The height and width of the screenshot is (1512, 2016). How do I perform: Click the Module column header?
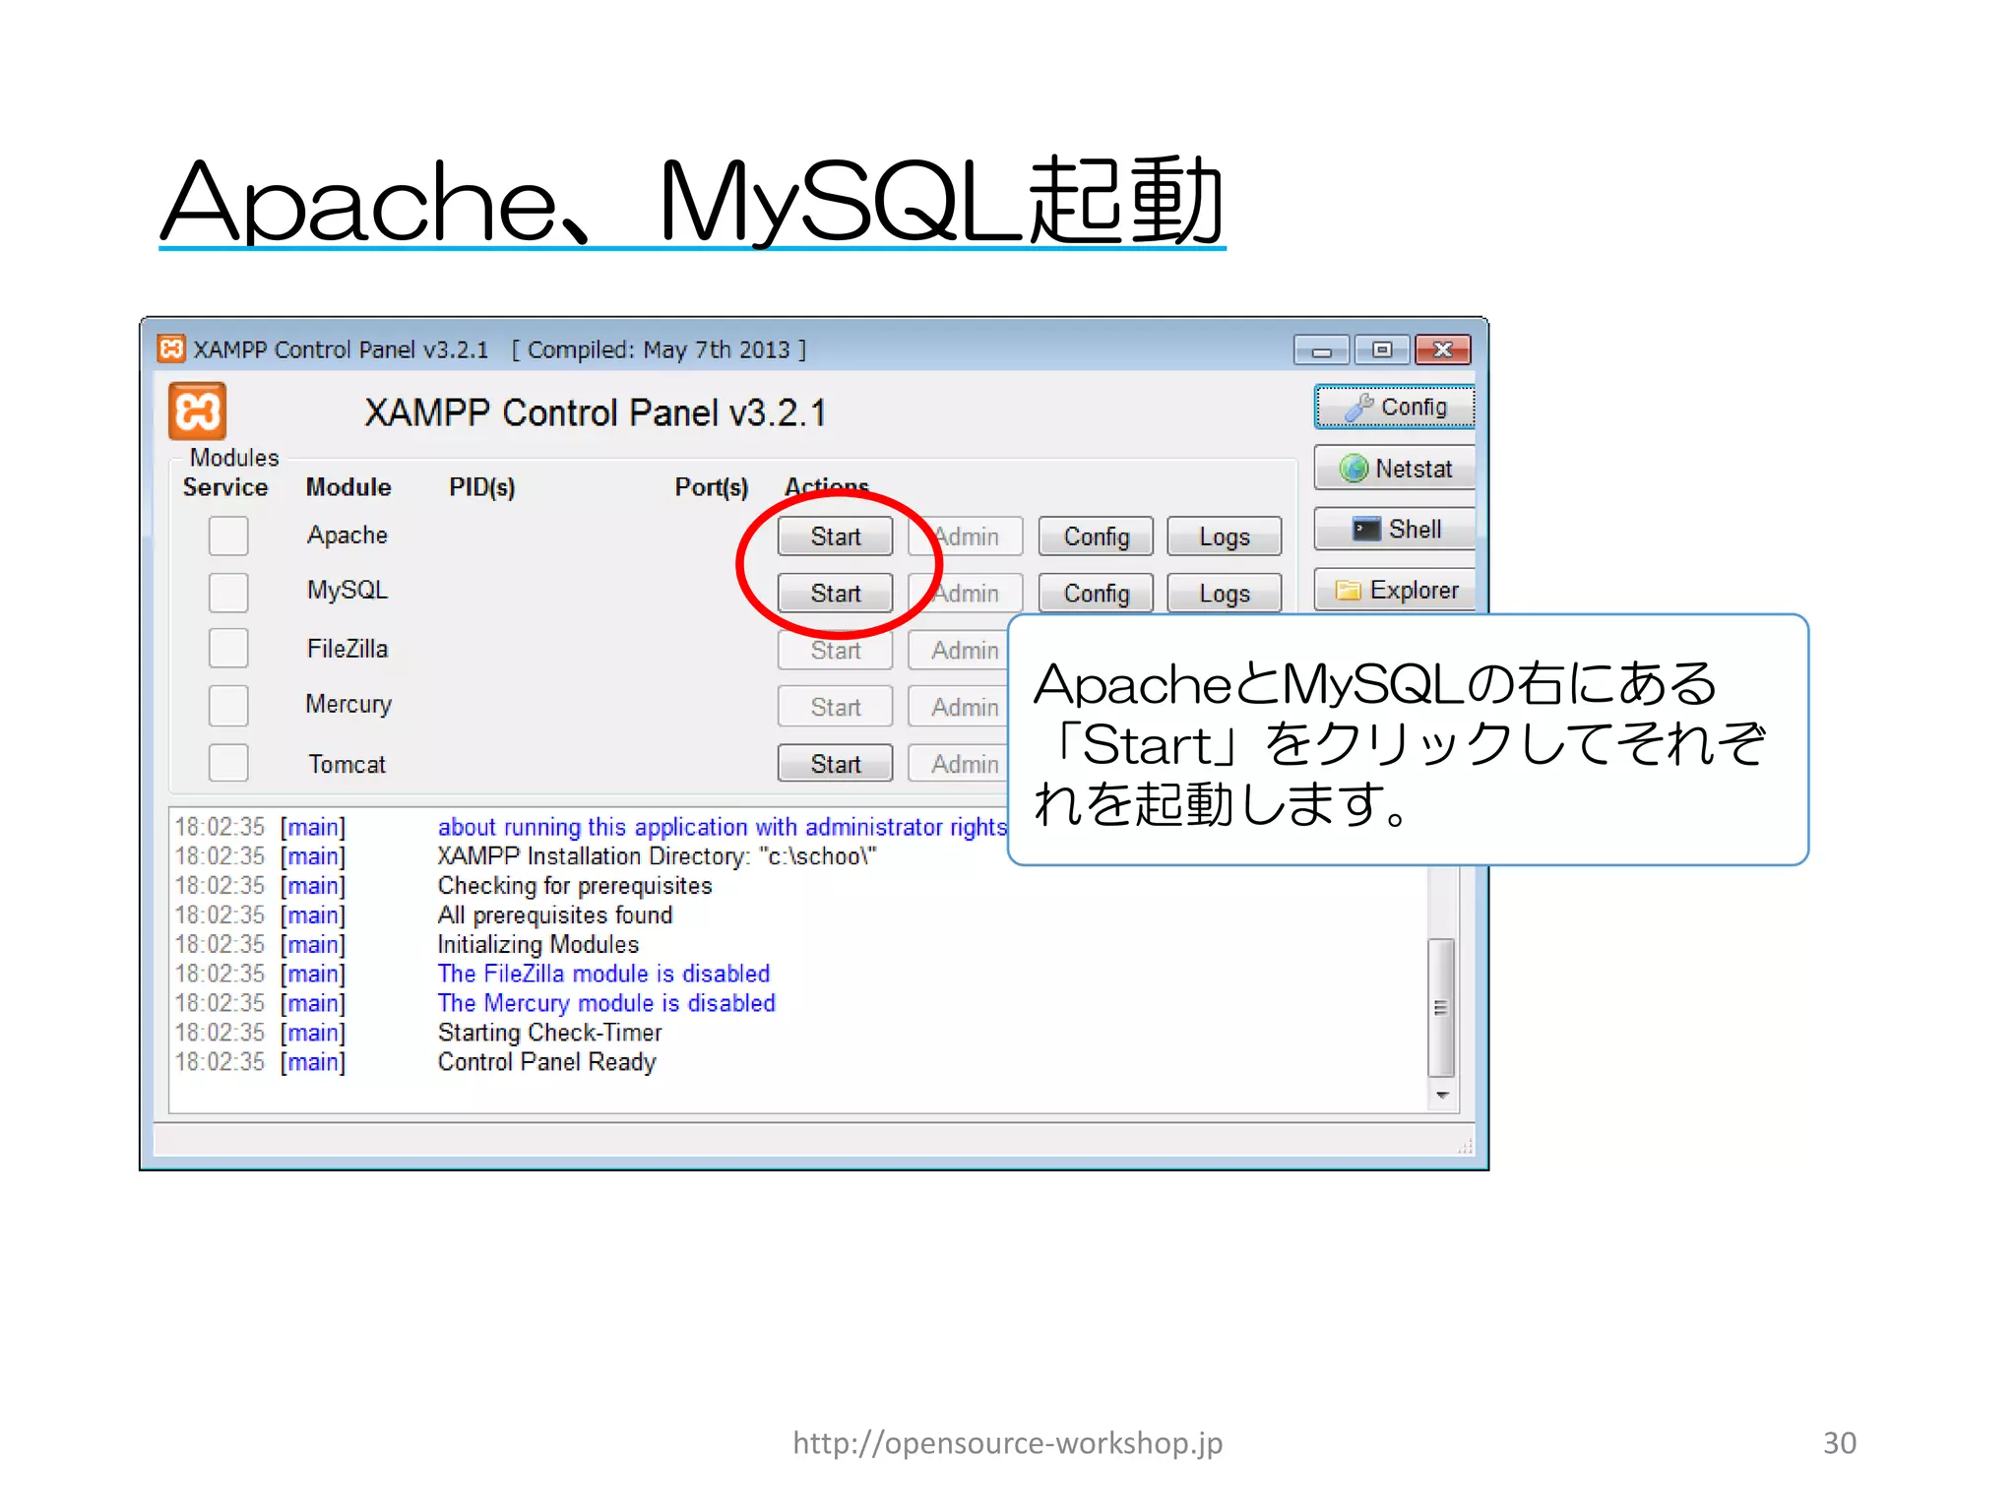(x=348, y=487)
